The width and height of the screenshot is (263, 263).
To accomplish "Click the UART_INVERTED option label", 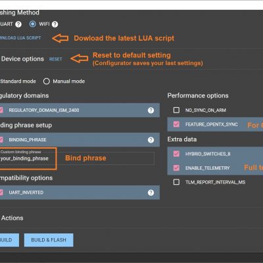I will coord(26,193).
